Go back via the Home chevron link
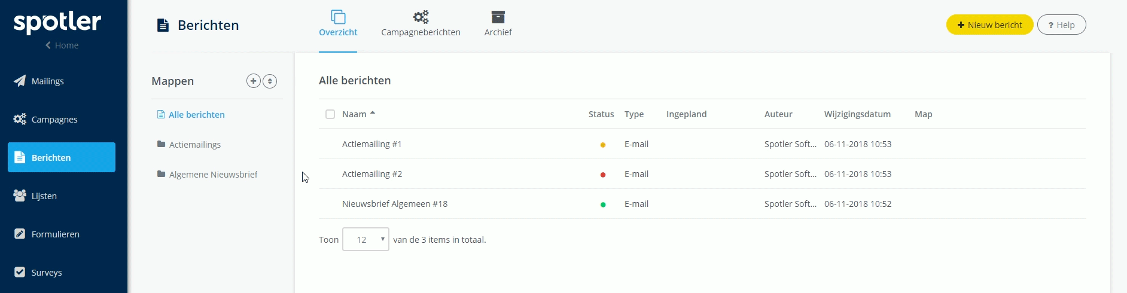The width and height of the screenshot is (1127, 293). [62, 45]
